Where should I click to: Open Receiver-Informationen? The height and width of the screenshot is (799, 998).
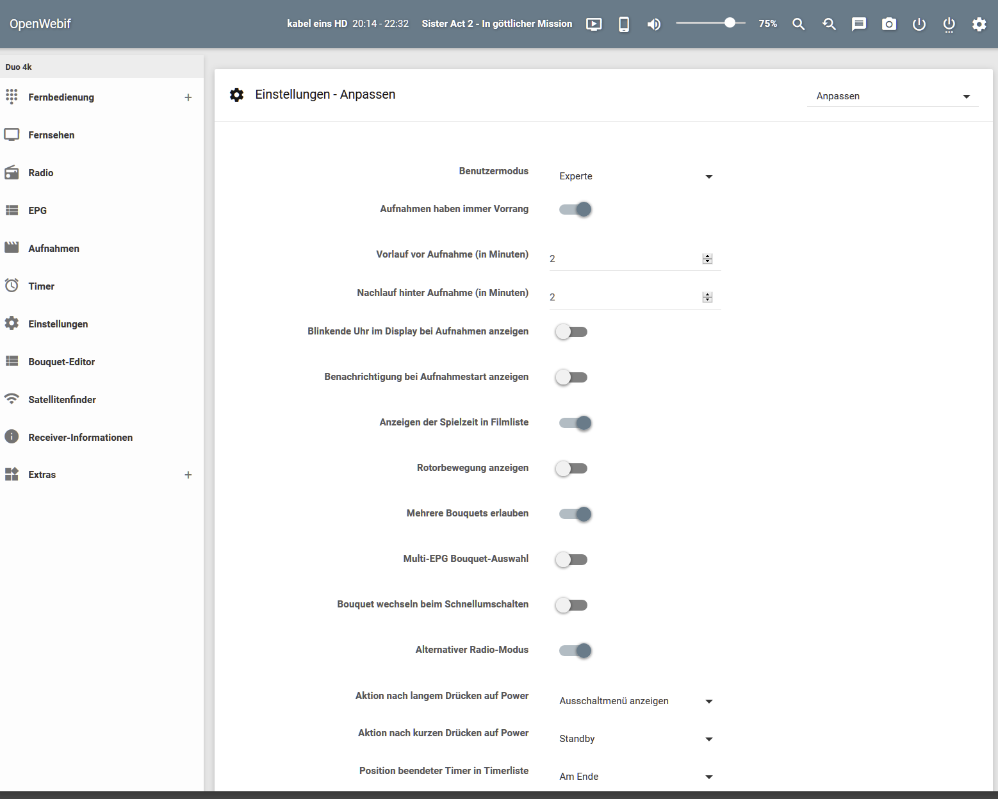coord(80,437)
